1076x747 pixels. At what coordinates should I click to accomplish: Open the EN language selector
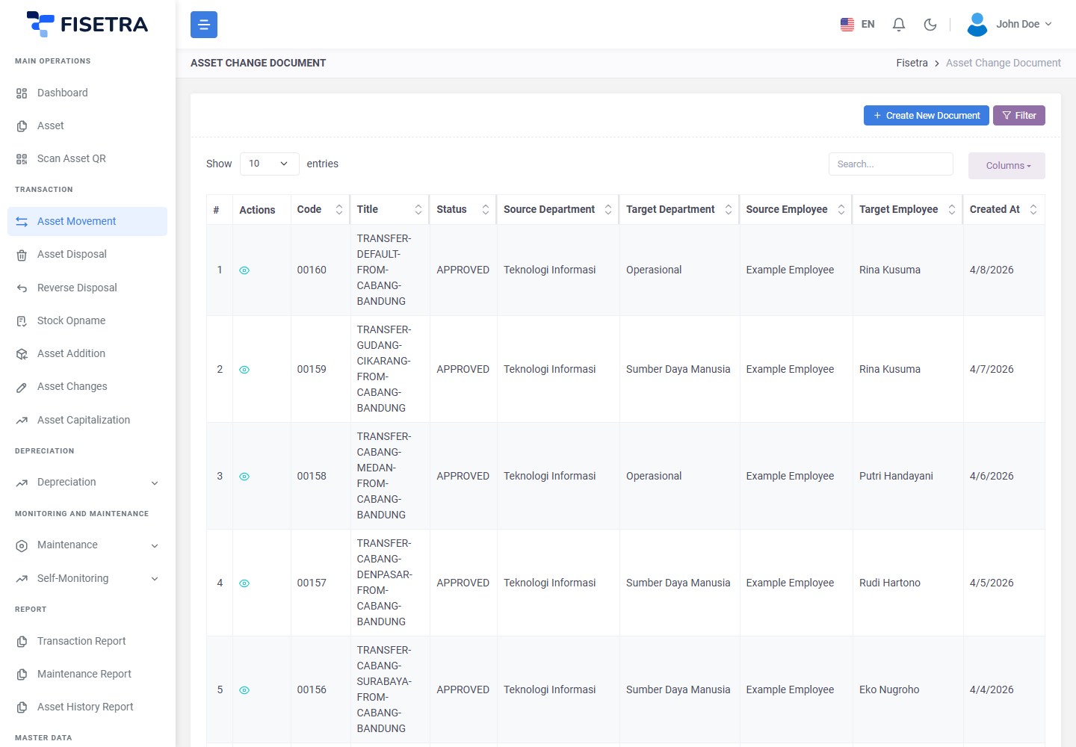click(x=857, y=25)
